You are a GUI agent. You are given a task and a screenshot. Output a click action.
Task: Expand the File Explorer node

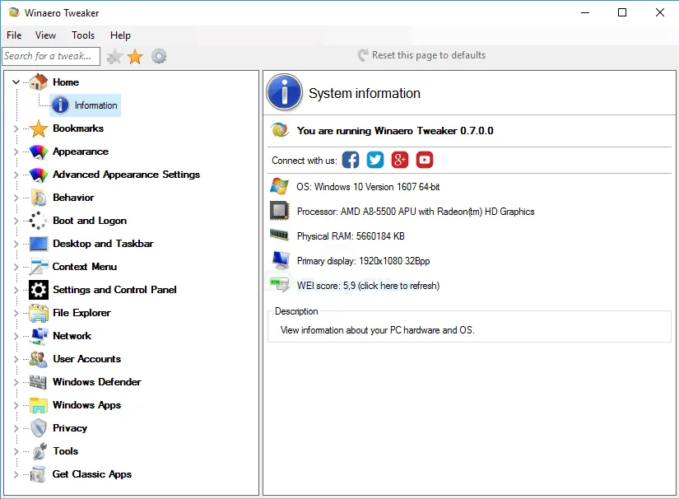pos(16,313)
